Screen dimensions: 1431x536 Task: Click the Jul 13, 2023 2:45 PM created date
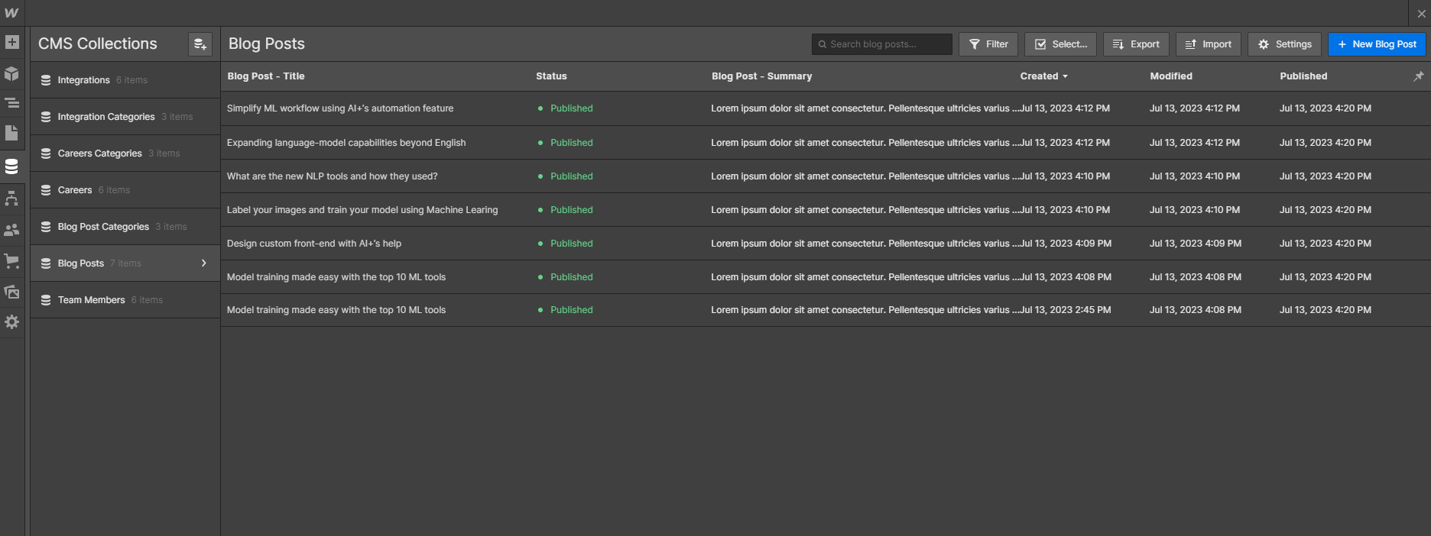[x=1066, y=310]
